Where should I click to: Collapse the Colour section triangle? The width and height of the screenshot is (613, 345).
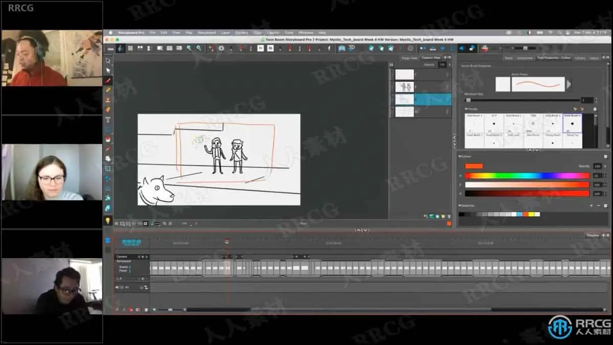460,156
